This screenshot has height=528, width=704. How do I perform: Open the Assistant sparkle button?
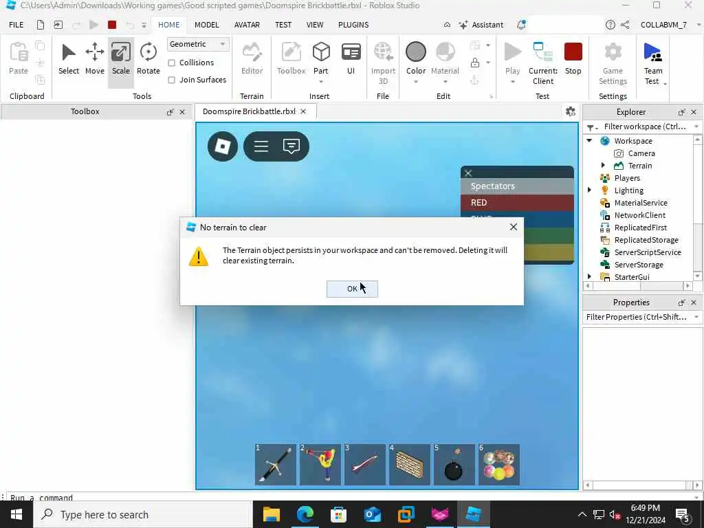pos(481,25)
